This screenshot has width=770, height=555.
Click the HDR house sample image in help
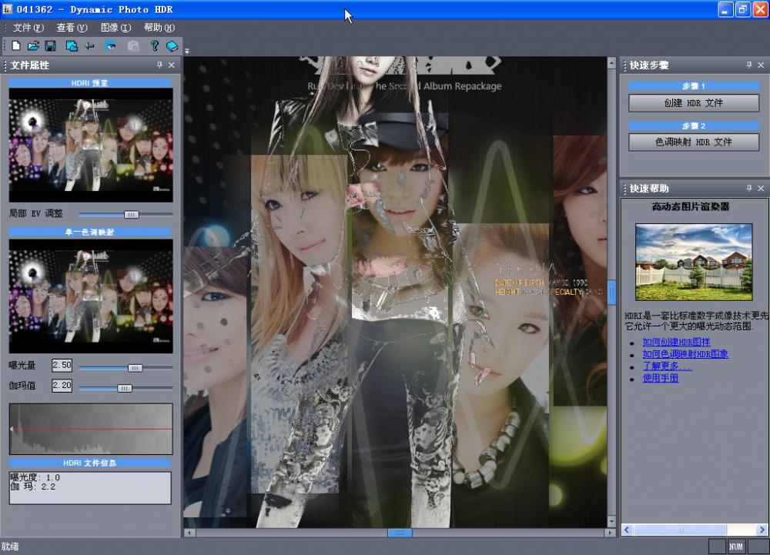pyautogui.click(x=694, y=262)
